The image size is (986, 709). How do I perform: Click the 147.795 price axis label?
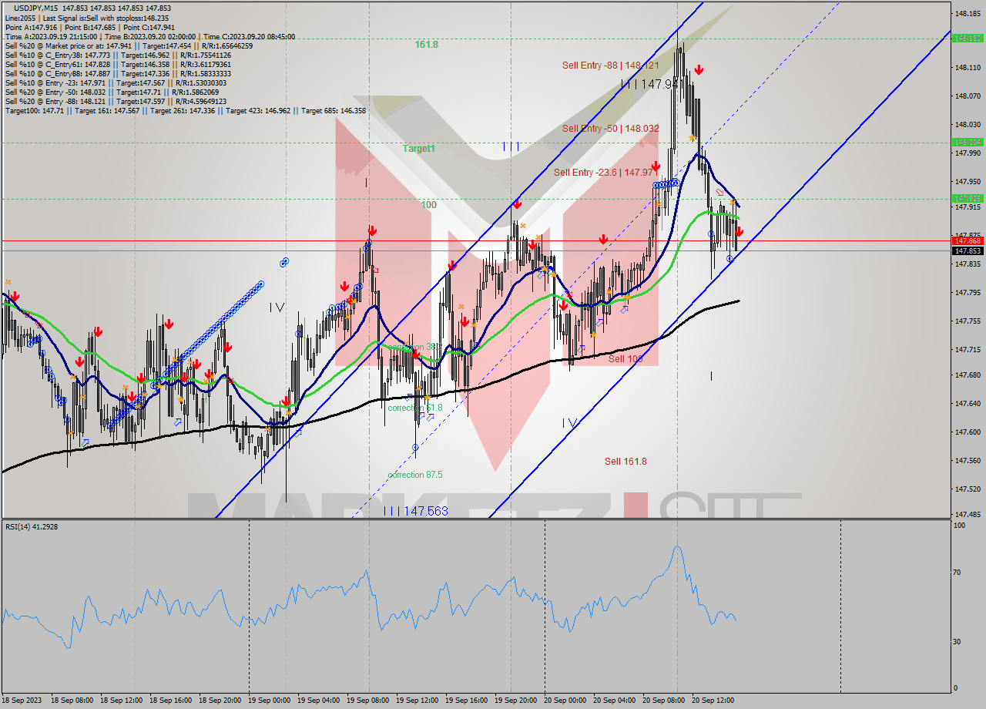pos(968,293)
